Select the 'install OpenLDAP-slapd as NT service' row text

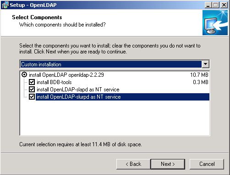(78, 90)
